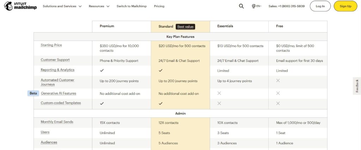This screenshot has height=150, width=361.
Task: Open the Pricing page
Action: (x=159, y=6)
